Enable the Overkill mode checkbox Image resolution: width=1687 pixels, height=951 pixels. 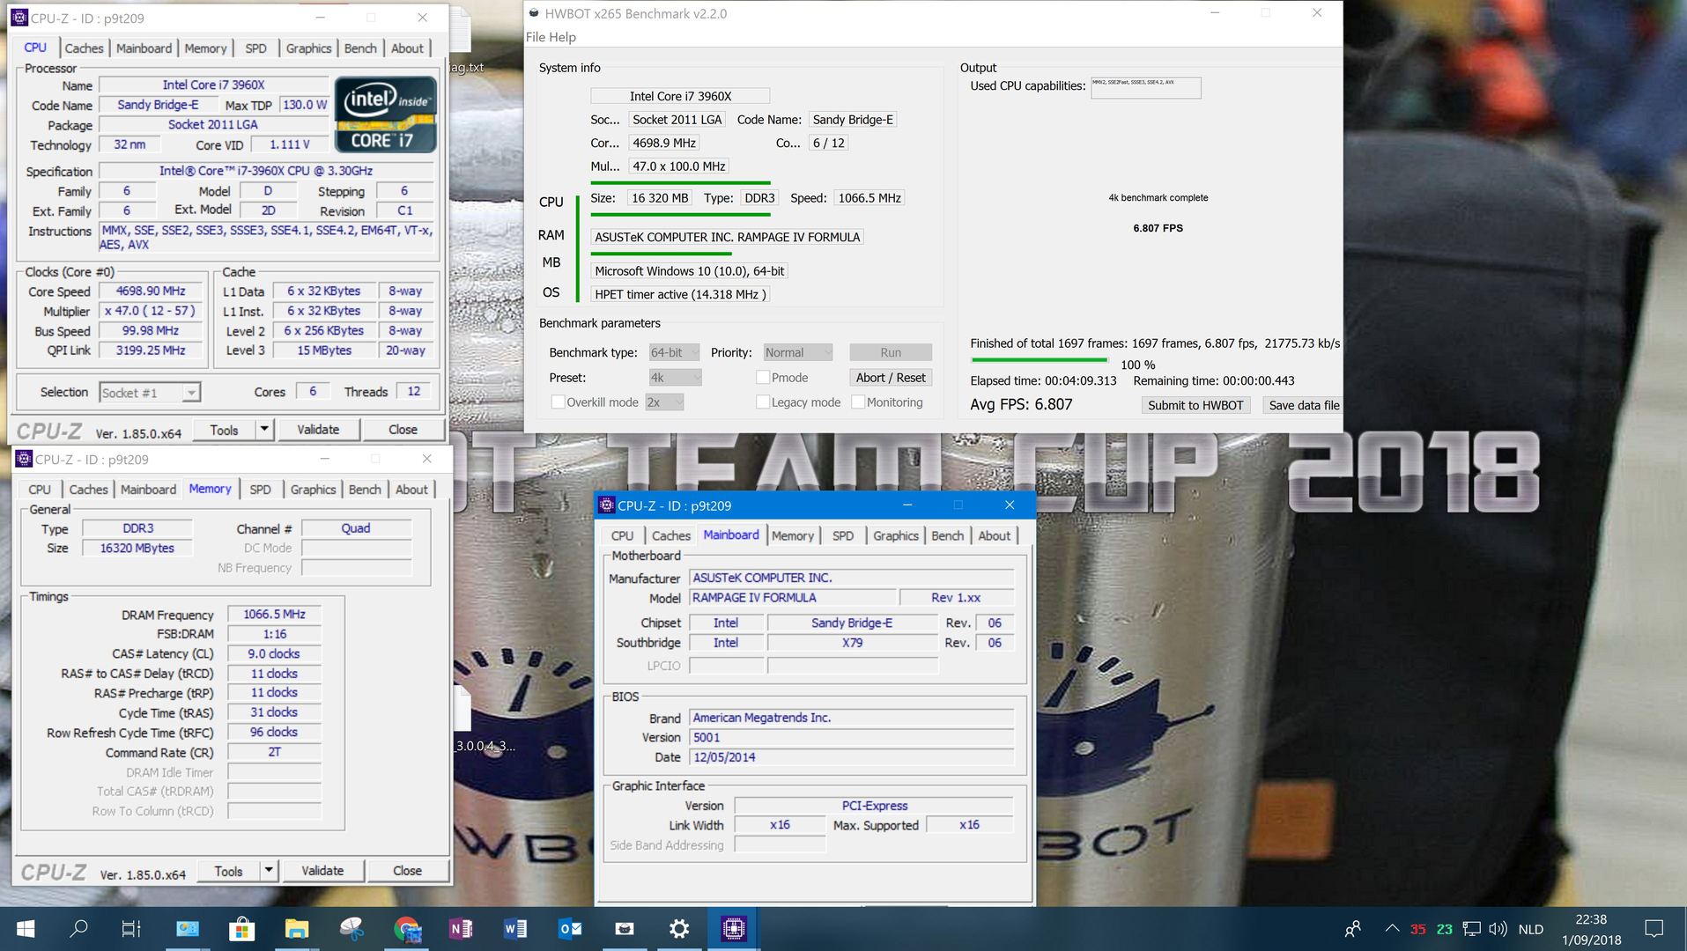click(558, 402)
